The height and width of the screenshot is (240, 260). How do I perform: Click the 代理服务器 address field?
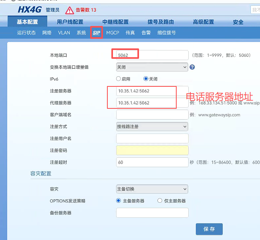tap(152, 103)
